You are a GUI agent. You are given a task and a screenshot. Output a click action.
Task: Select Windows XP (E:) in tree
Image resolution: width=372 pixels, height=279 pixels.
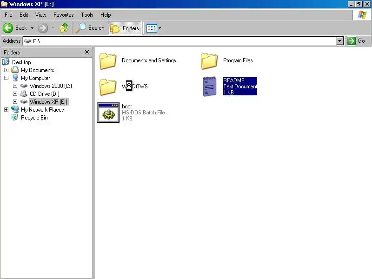click(49, 102)
